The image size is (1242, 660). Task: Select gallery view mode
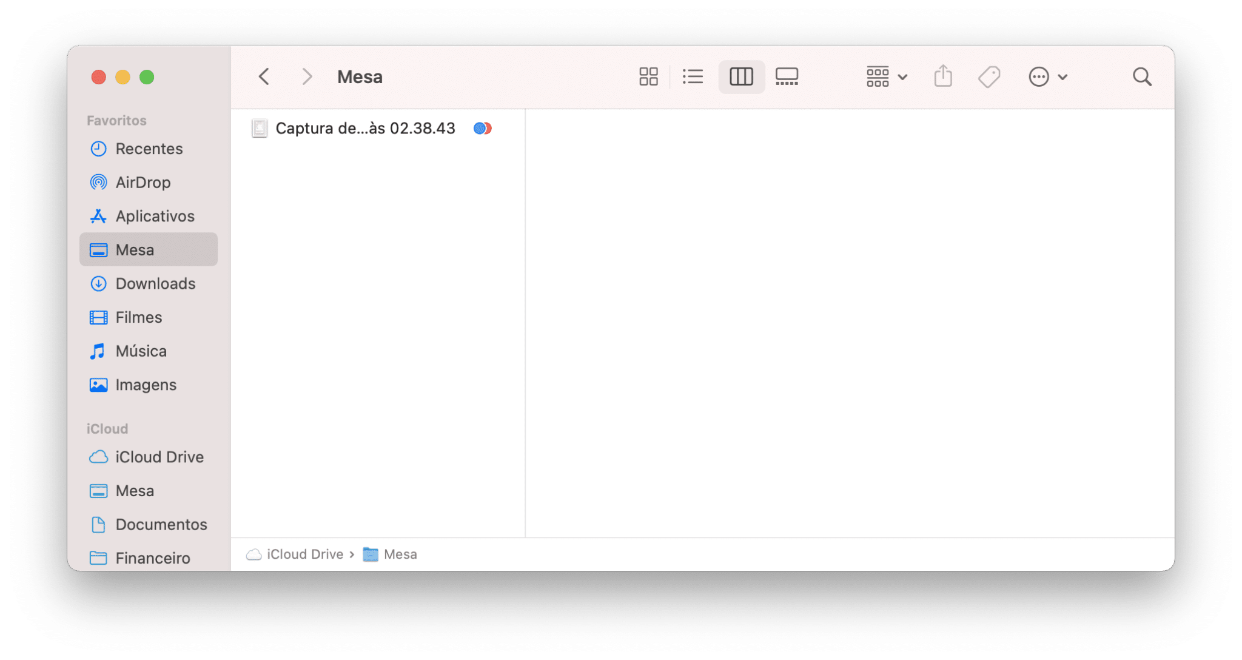[787, 76]
